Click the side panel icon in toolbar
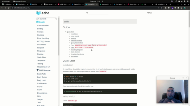This screenshot has width=190, height=106. coord(181,8)
